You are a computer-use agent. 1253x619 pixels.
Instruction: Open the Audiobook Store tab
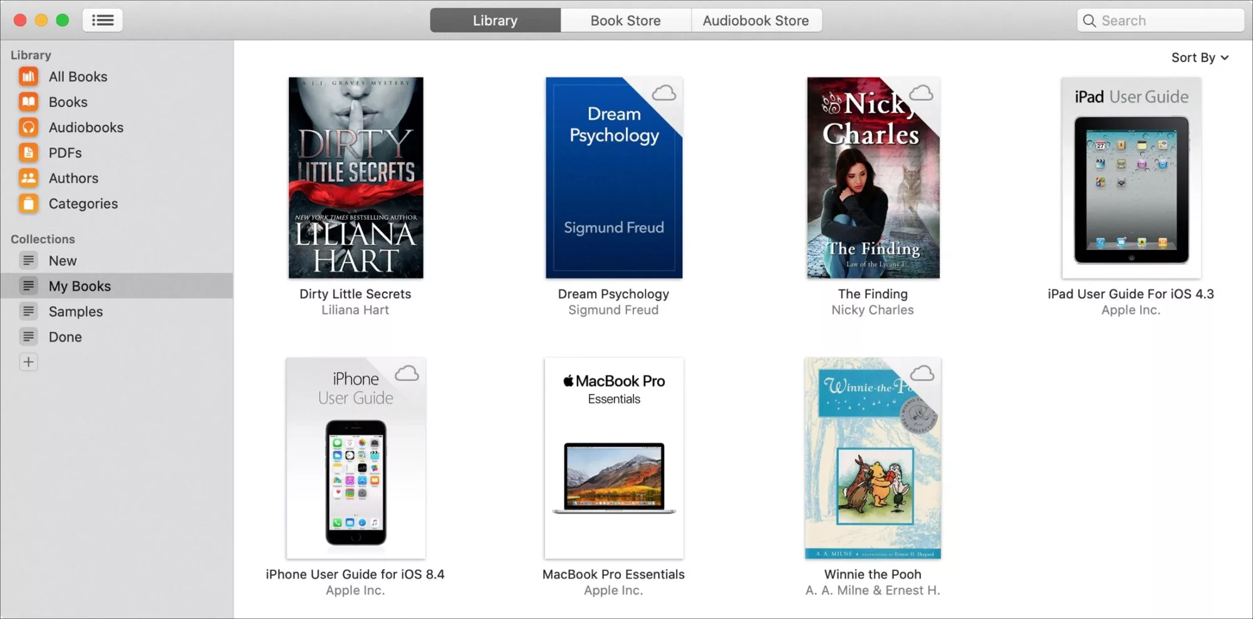pyautogui.click(x=756, y=20)
